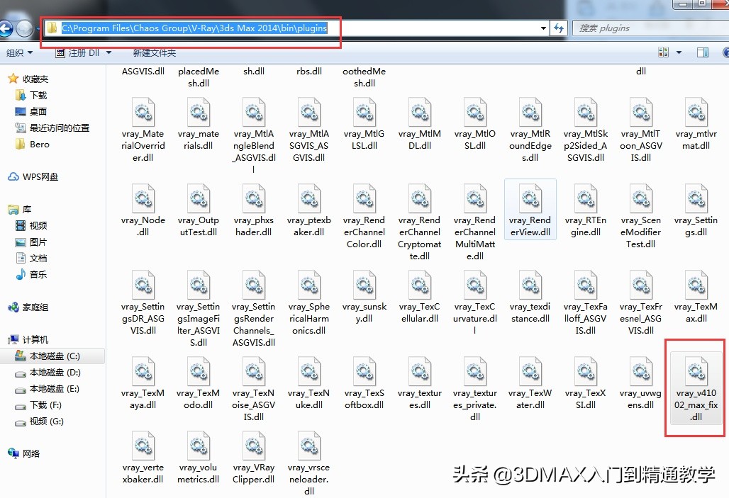Click the refresh button beside address bar
This screenshot has width=729, height=498.
pos(559,28)
